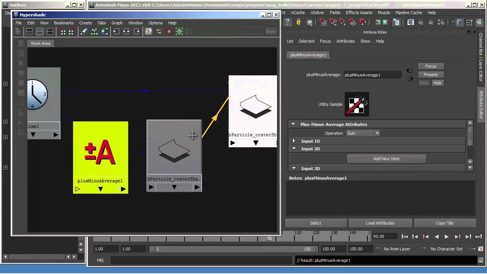Toggle the construction history icon
487x274 pixels.
396,22
